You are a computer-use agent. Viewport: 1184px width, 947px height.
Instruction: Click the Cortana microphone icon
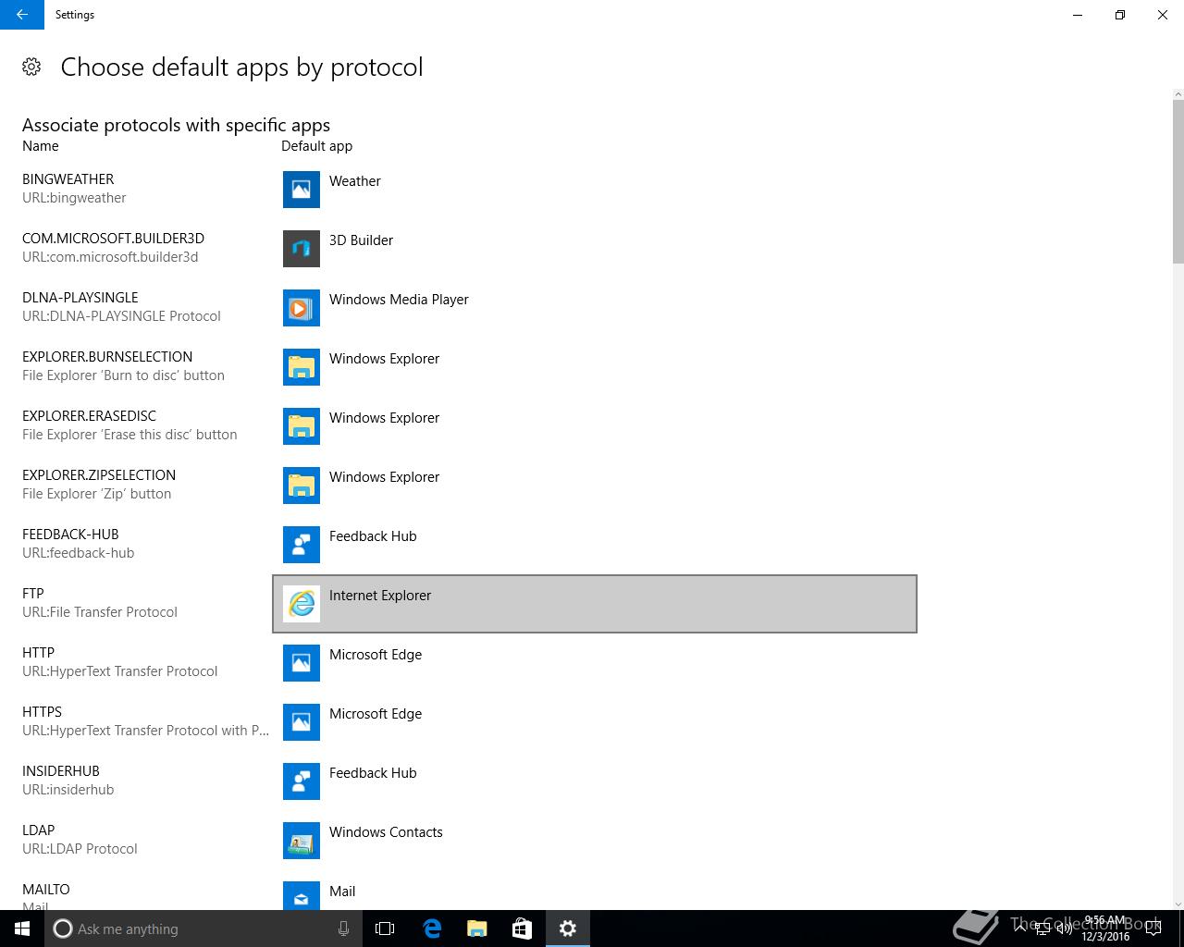343,929
